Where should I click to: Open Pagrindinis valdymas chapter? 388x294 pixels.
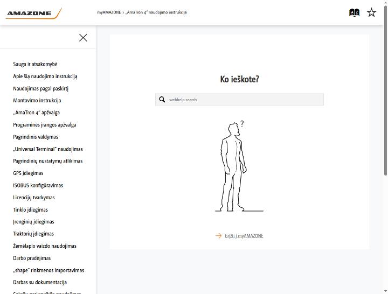pos(36,137)
